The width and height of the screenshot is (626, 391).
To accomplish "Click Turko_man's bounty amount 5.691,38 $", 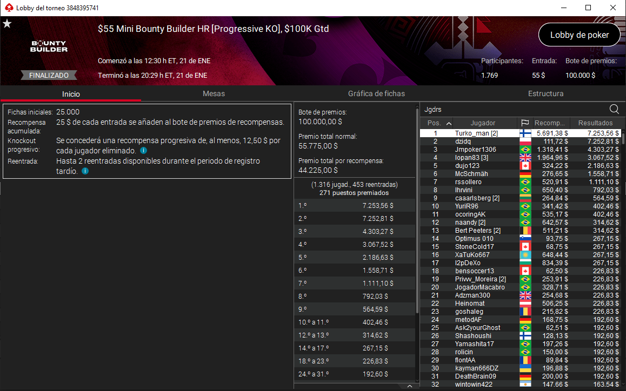I will point(552,133).
